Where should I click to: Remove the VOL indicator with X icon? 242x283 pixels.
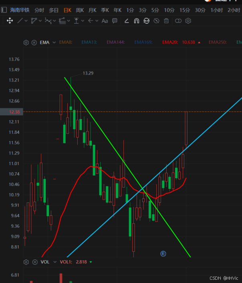35,262
